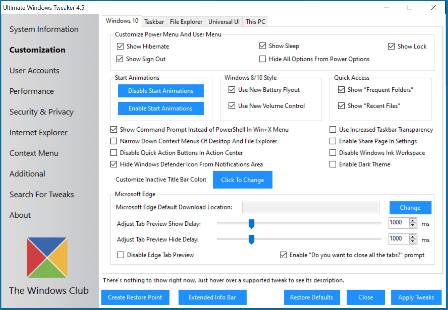The width and height of the screenshot is (448, 310).
Task: Toggle Show Command Prompt Instead of PowerShell
Action: click(114, 130)
